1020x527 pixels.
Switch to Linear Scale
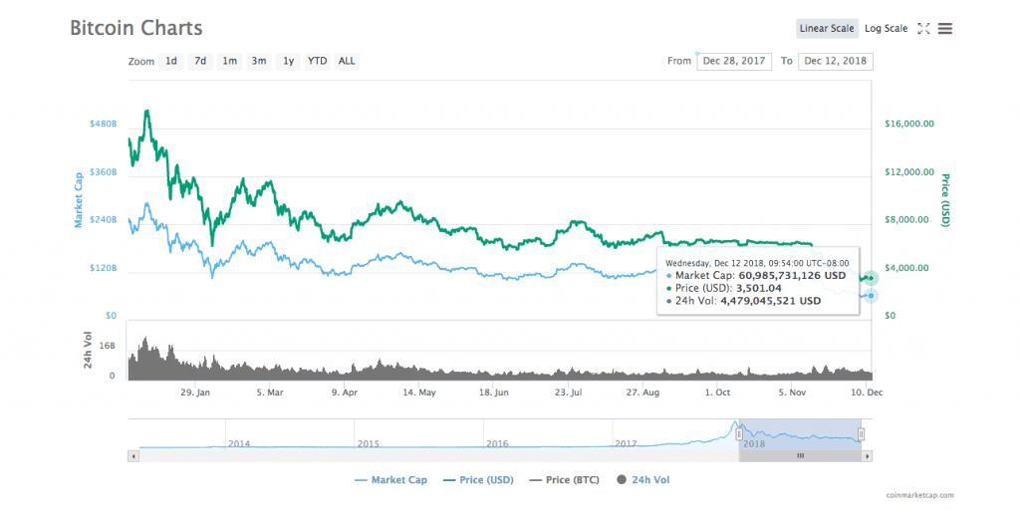click(x=827, y=29)
